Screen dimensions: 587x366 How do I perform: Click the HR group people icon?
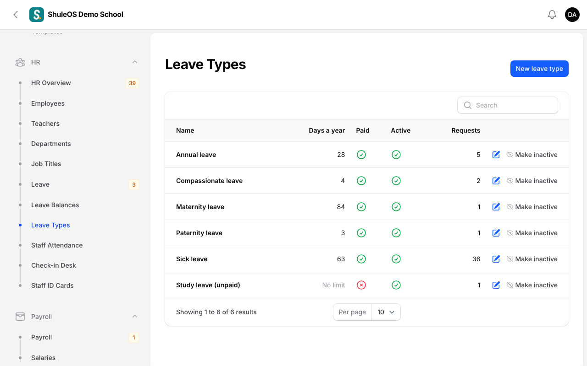click(x=20, y=62)
